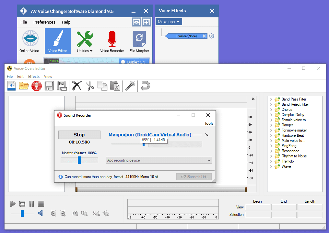Adjust the Master Volume slider
Image resolution: width=329 pixels, height=233 pixels.
click(79, 160)
